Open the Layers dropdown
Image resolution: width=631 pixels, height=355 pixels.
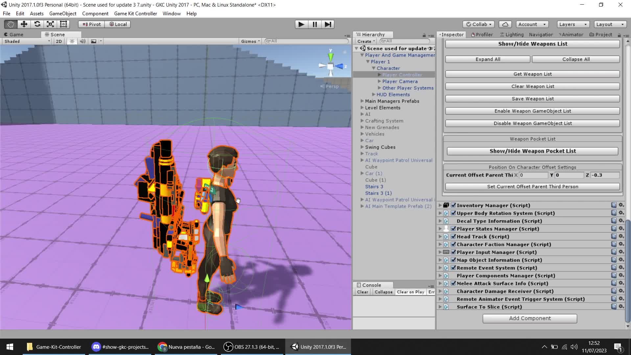[573, 24]
